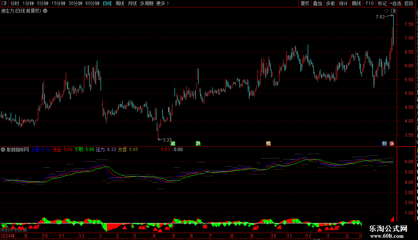Click the orange 榜 event marker
418x240 pixels.
click(269, 143)
